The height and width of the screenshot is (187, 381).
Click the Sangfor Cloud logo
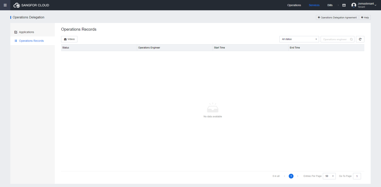[31, 5]
